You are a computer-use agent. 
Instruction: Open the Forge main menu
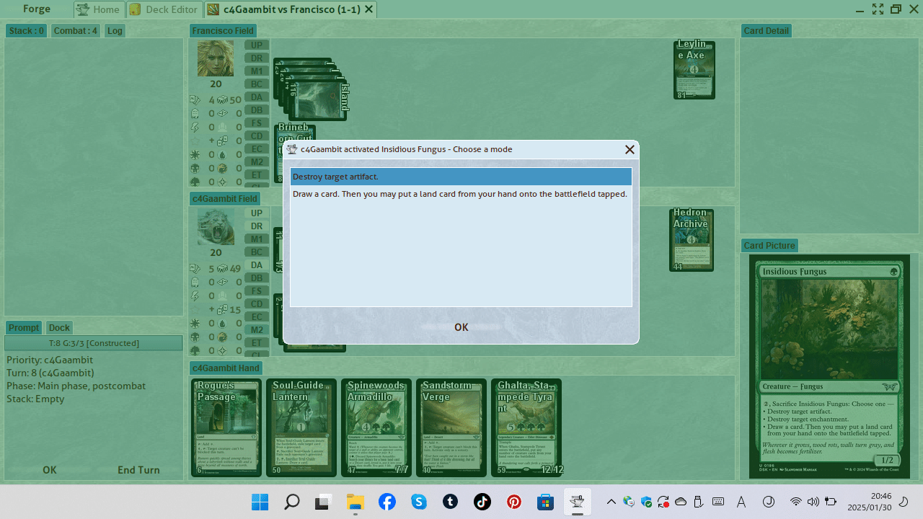pos(36,9)
